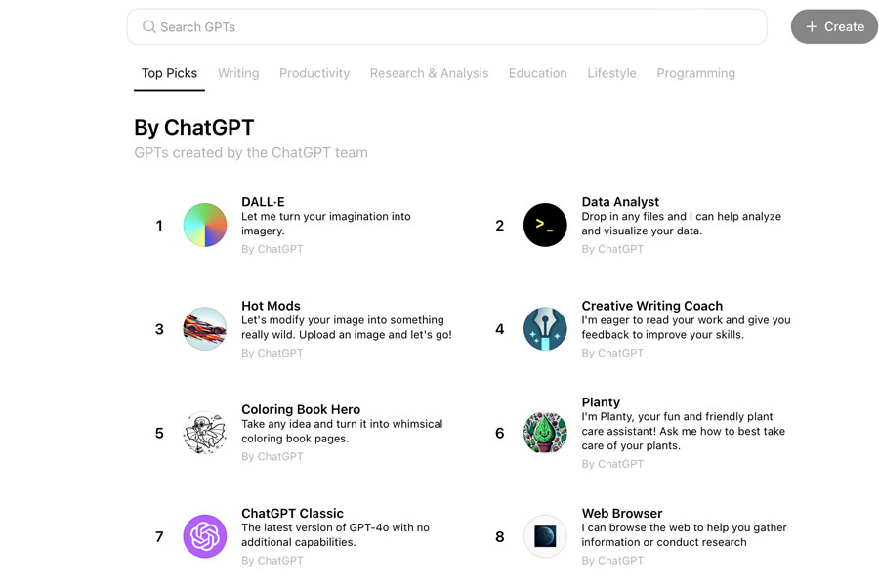Open the Productivity tab
This screenshot has height=588, width=879.
(x=314, y=73)
